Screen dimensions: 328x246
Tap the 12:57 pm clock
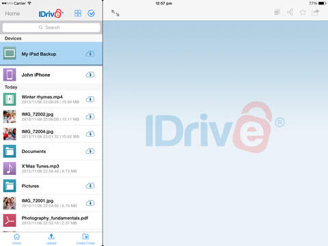coord(164,3)
